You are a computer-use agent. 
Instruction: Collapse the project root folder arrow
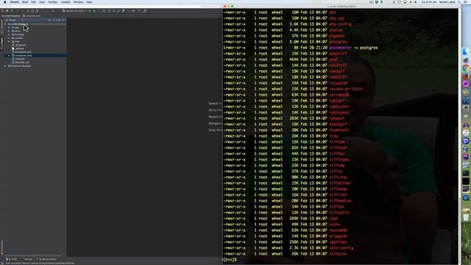pos(5,24)
